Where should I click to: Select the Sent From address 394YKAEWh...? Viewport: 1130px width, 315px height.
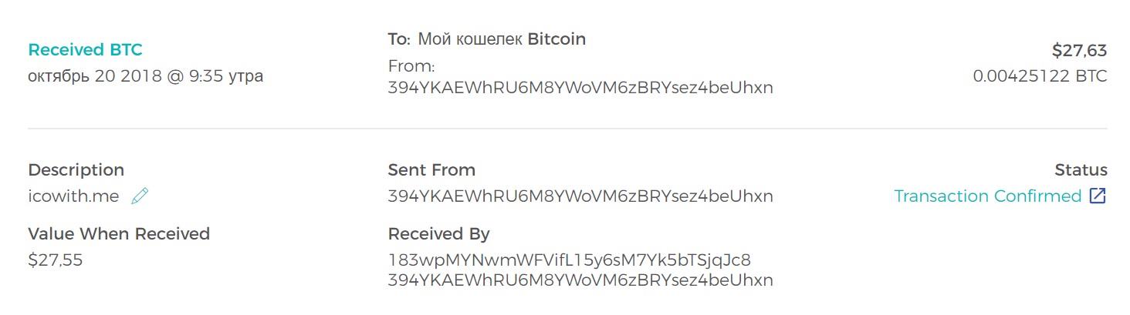(580, 196)
